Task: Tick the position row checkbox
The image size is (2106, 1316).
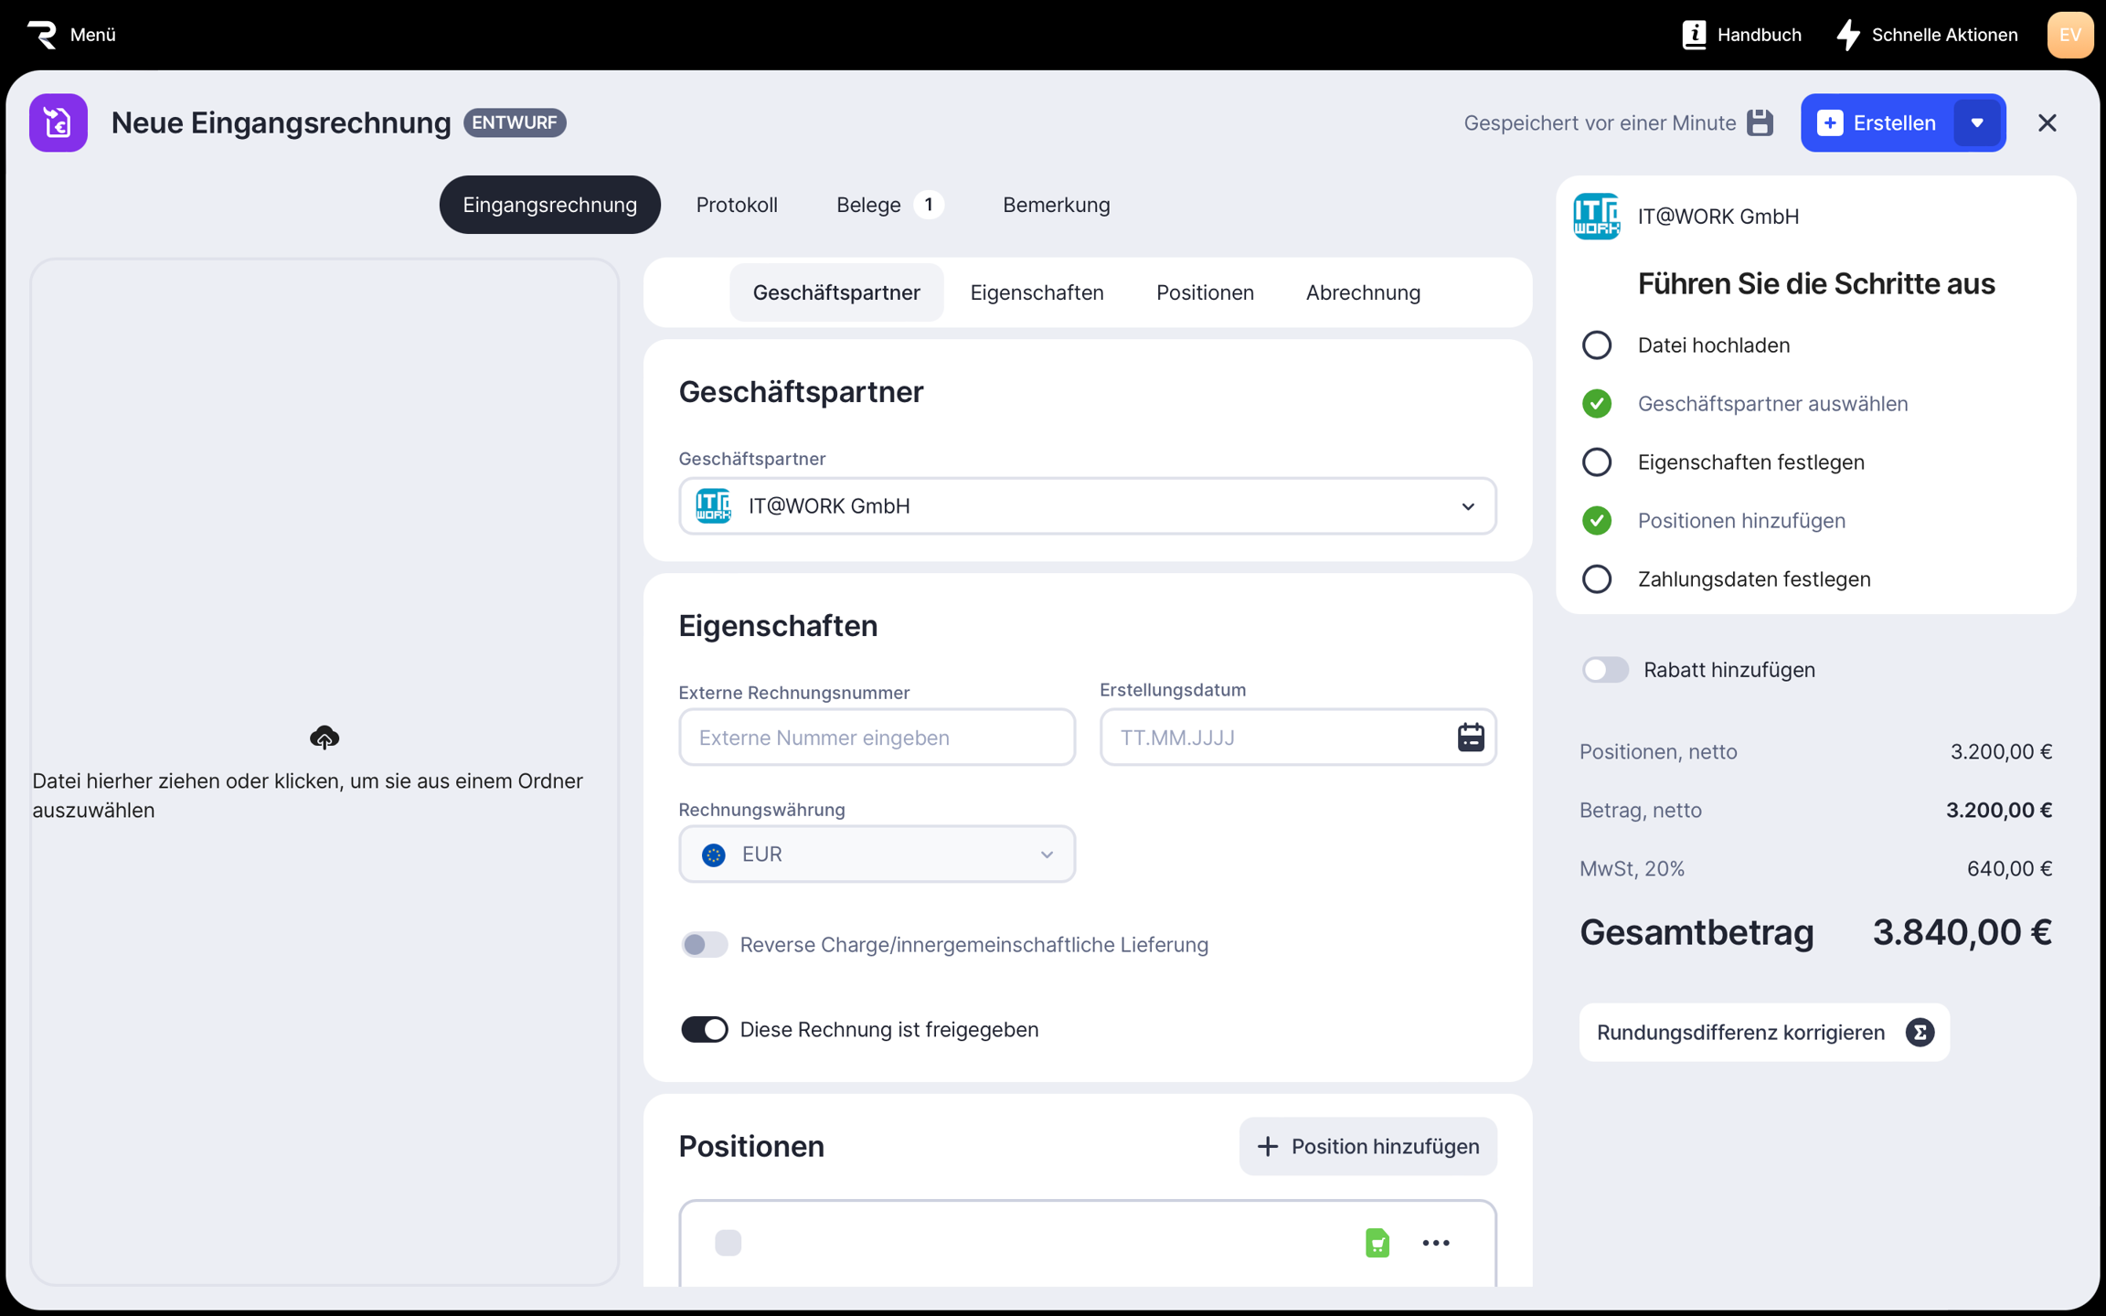Action: click(x=728, y=1242)
